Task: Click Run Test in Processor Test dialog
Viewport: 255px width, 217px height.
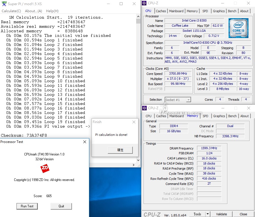Action: (x=27, y=206)
